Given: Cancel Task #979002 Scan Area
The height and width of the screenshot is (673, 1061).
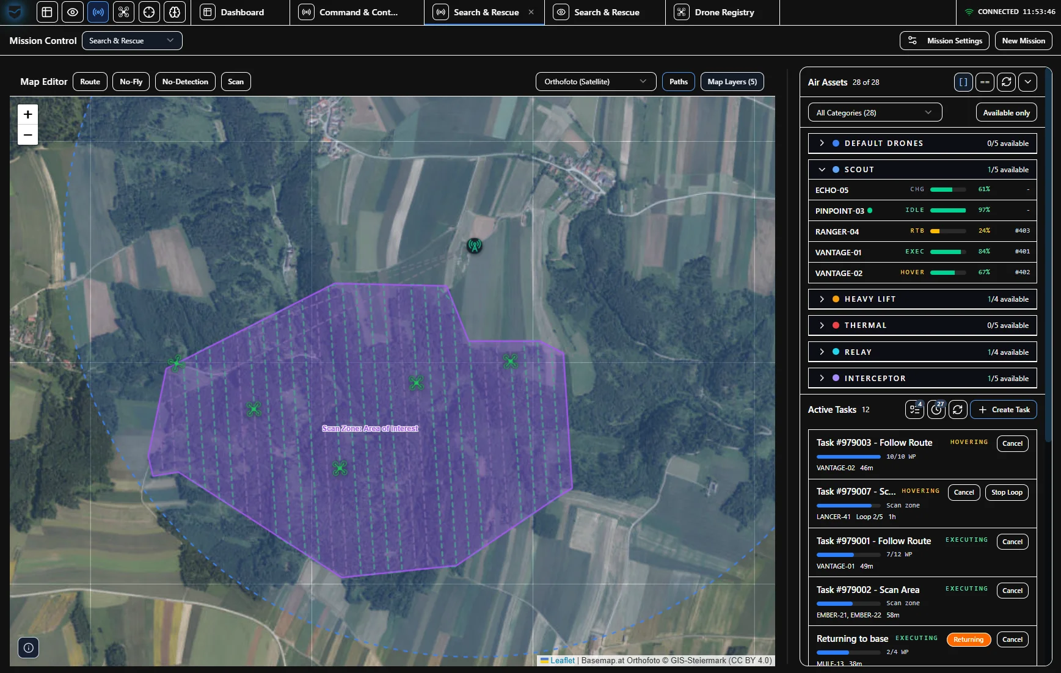Looking at the screenshot, I should 1013,591.
